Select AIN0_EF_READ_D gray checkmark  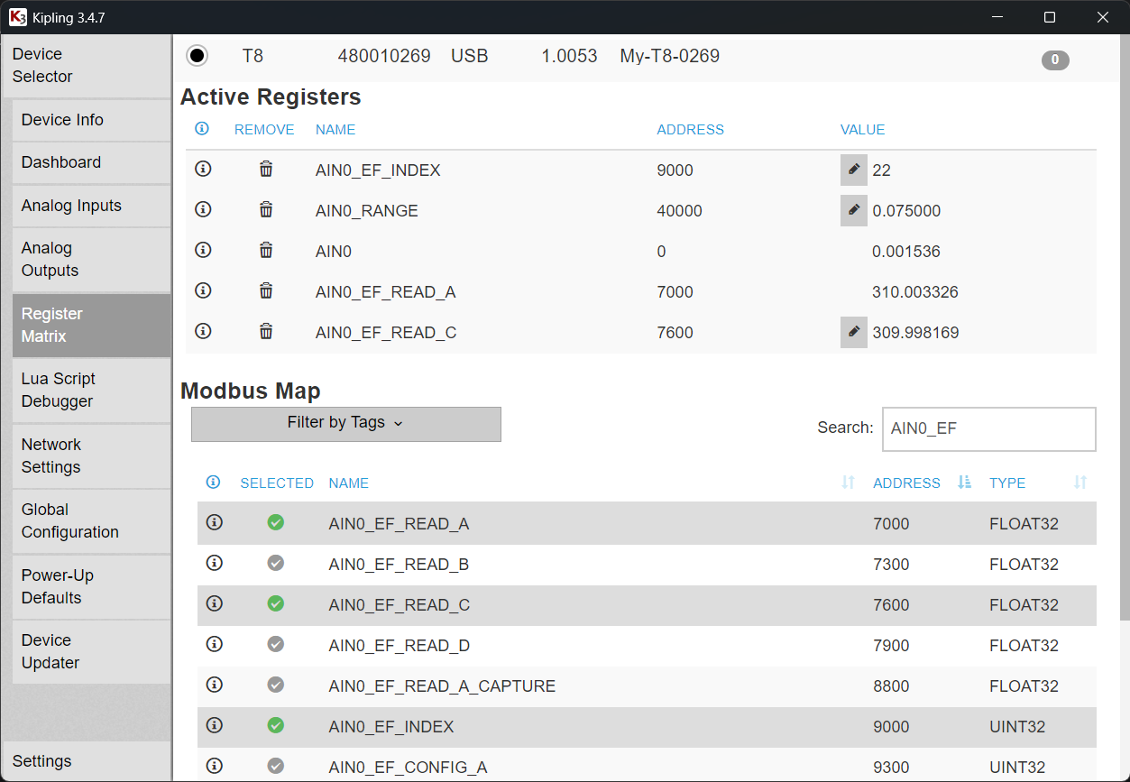276,644
